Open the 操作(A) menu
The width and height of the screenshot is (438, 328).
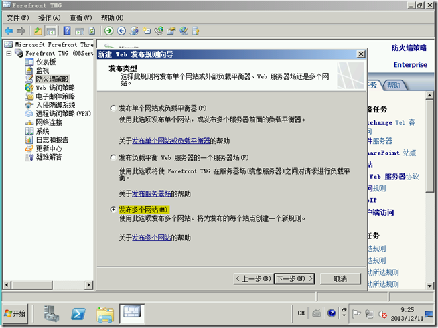point(49,18)
